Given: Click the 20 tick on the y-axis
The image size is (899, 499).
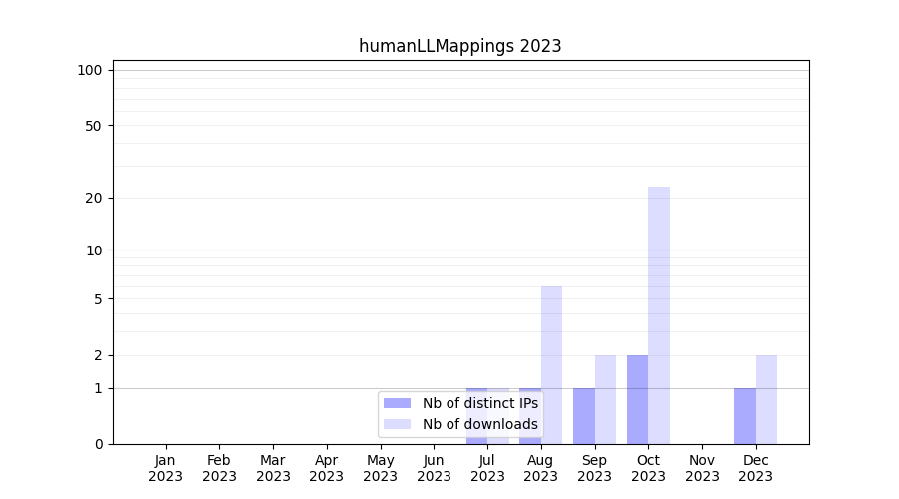Looking at the screenshot, I should (x=94, y=198).
